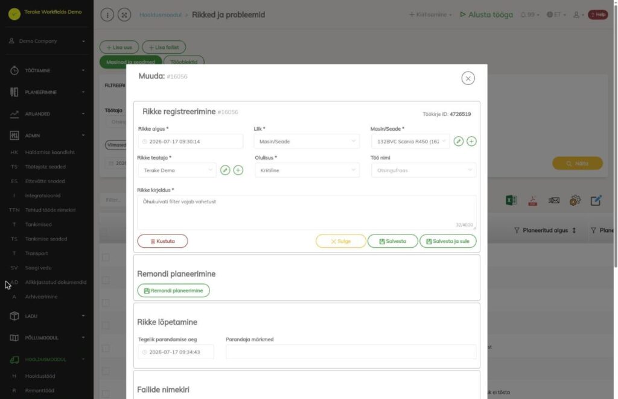
Task: Select the Masinad ja seadmed tab
Action: [x=130, y=61]
